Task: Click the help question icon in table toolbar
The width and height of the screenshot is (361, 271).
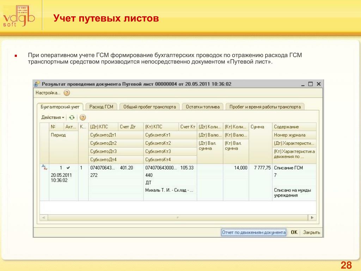Action: click(x=82, y=118)
